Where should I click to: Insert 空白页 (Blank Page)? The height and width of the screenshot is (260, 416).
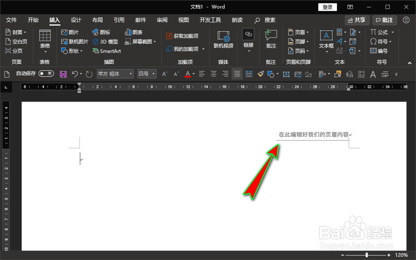pos(17,41)
